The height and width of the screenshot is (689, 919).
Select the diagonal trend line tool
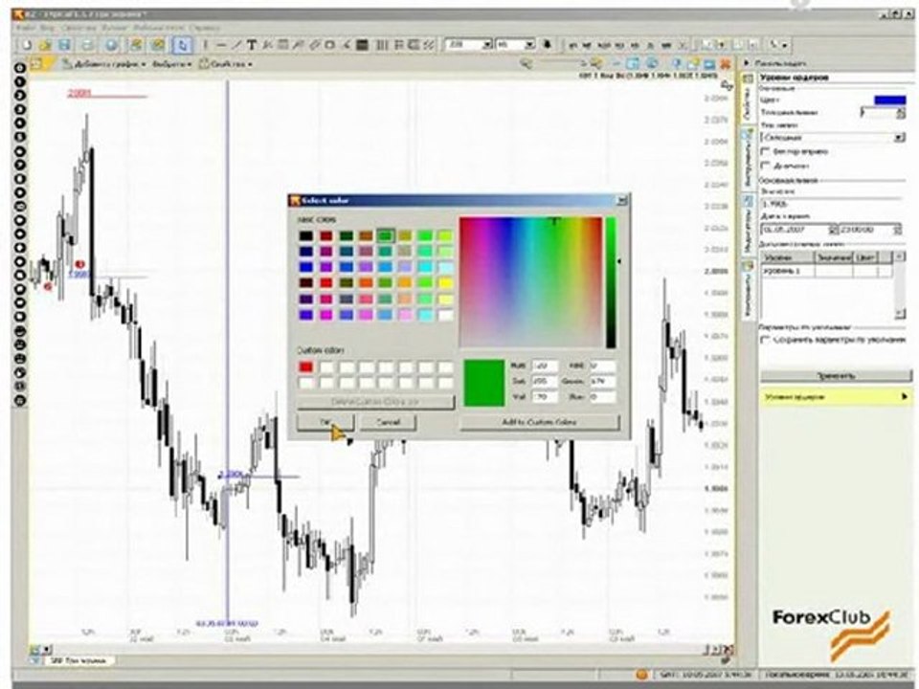236,45
